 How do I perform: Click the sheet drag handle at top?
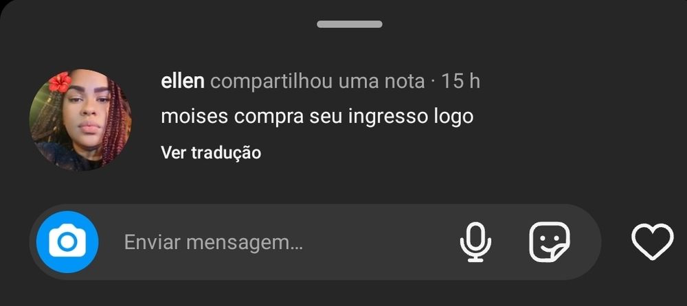(x=350, y=25)
